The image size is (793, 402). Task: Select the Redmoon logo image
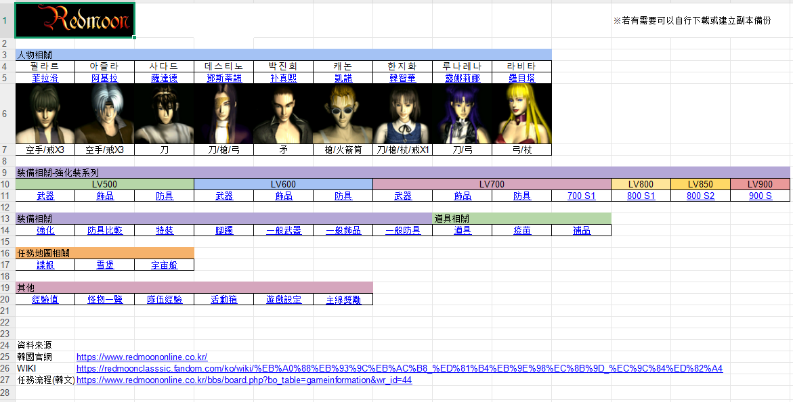75,20
